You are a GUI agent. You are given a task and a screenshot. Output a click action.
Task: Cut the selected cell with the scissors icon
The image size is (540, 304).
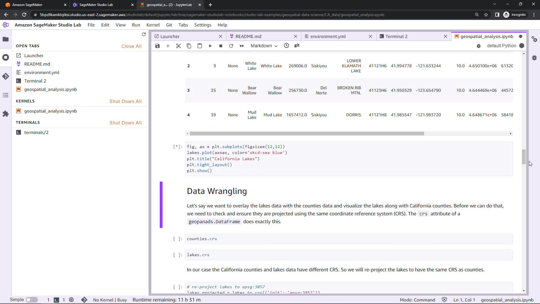click(178, 46)
